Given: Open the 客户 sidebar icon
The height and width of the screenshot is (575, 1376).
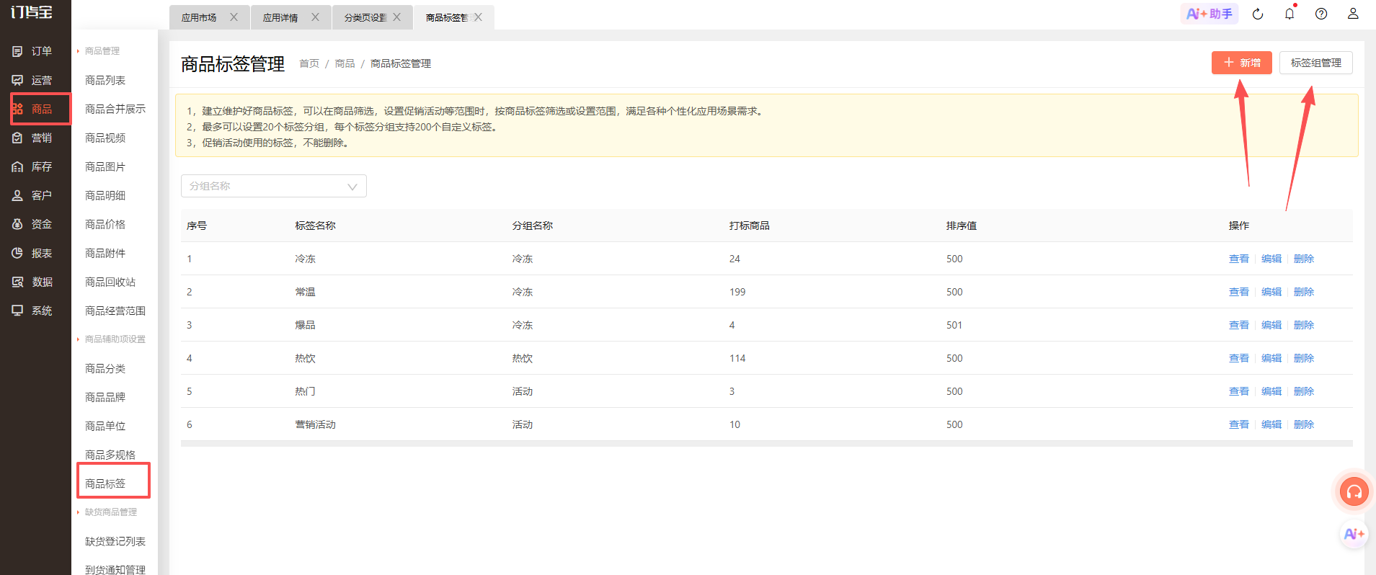Looking at the screenshot, I should [x=17, y=195].
